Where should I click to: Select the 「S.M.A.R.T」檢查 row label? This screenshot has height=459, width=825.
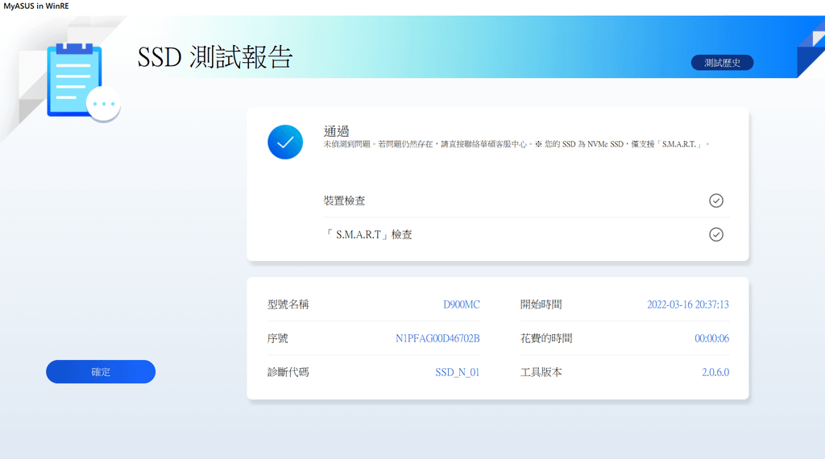pos(367,234)
